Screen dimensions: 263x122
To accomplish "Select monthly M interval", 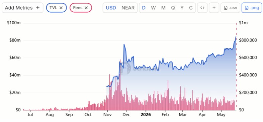I will [x=163, y=8].
